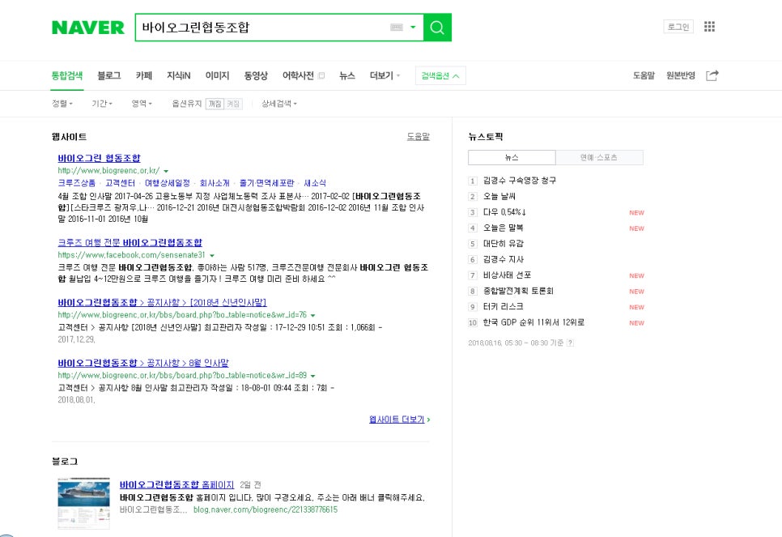Image resolution: width=782 pixels, height=537 pixels.
Task: Open the 이미지 tab
Action: 217,75
